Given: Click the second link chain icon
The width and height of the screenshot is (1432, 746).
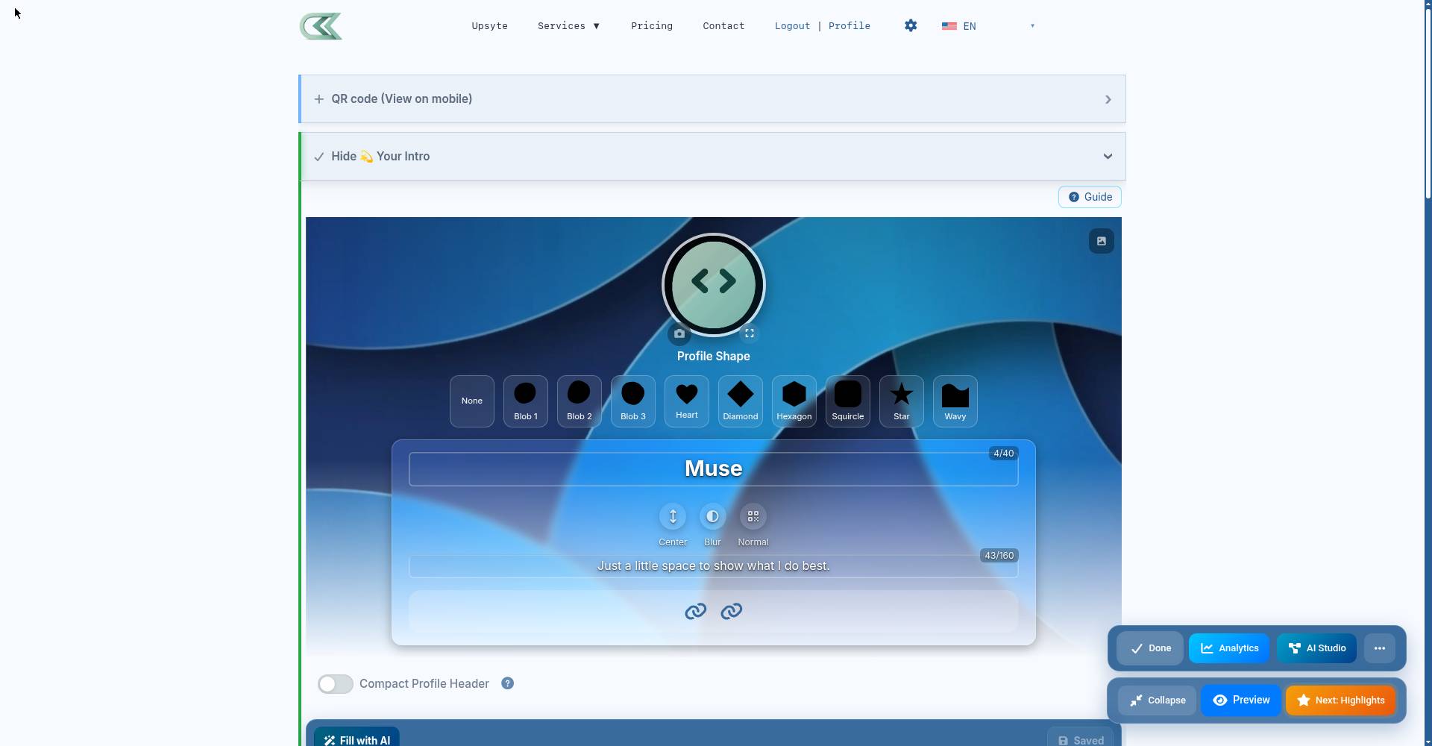Looking at the screenshot, I should [x=732, y=612].
